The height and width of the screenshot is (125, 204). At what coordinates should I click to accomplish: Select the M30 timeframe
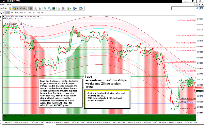tap(21, 13)
